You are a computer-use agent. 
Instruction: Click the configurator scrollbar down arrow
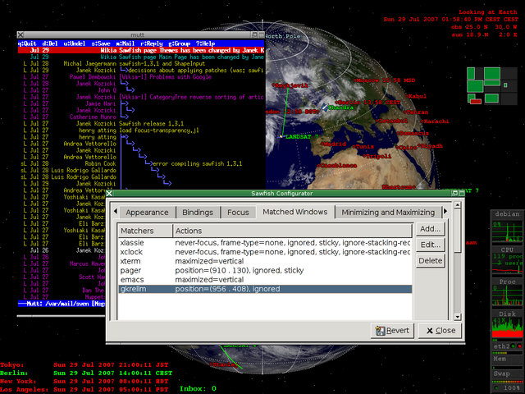point(458,317)
